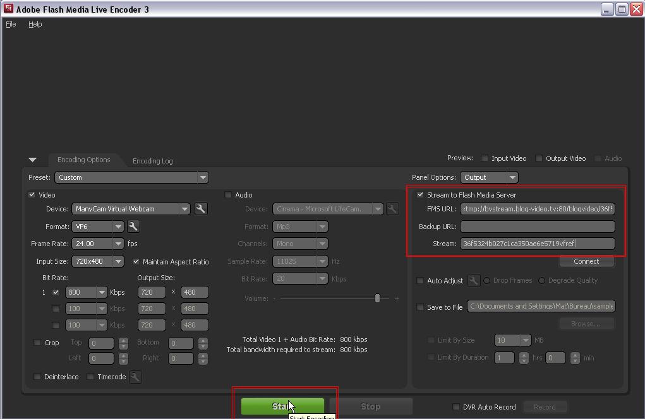Open the Panel Options dropdown
This screenshot has width=645, height=419.
(x=489, y=177)
